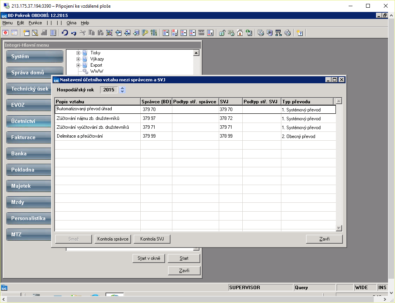
Task: Click the small blue undo arrow icon
Action: pyautogui.click(x=73, y=33)
